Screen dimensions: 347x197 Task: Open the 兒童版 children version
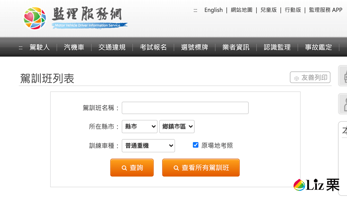click(269, 10)
